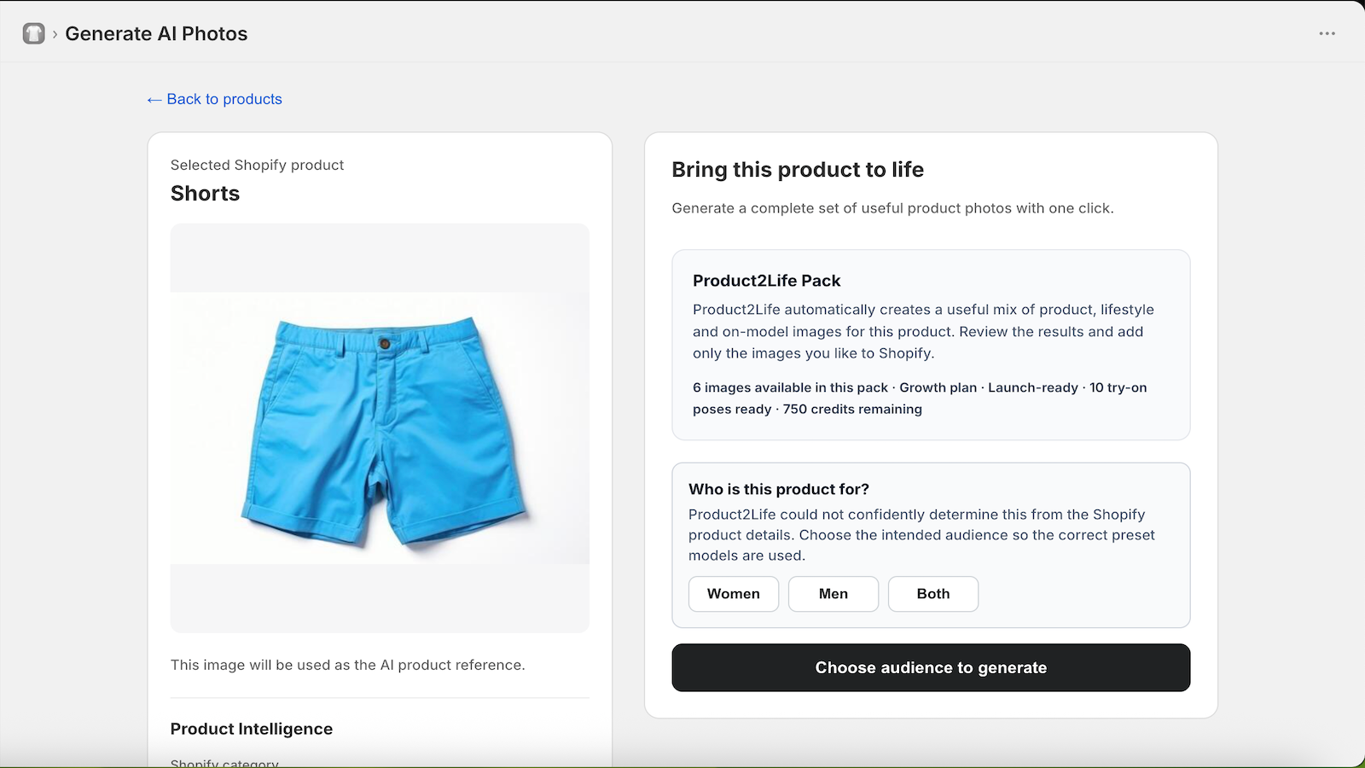Click the 'Who is this product for?' heading
Screen dimensions: 1365x768
pyautogui.click(x=779, y=489)
